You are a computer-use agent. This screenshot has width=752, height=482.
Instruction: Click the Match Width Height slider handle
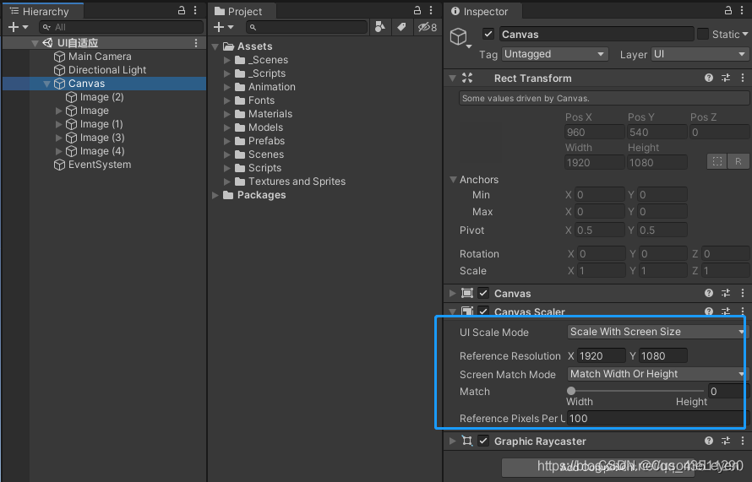[x=570, y=391]
